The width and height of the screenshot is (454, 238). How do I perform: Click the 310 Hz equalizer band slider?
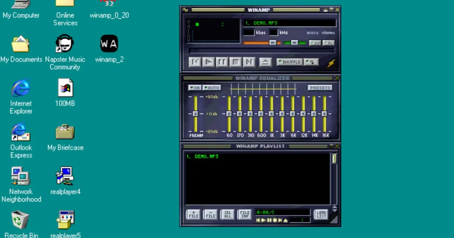pos(250,114)
